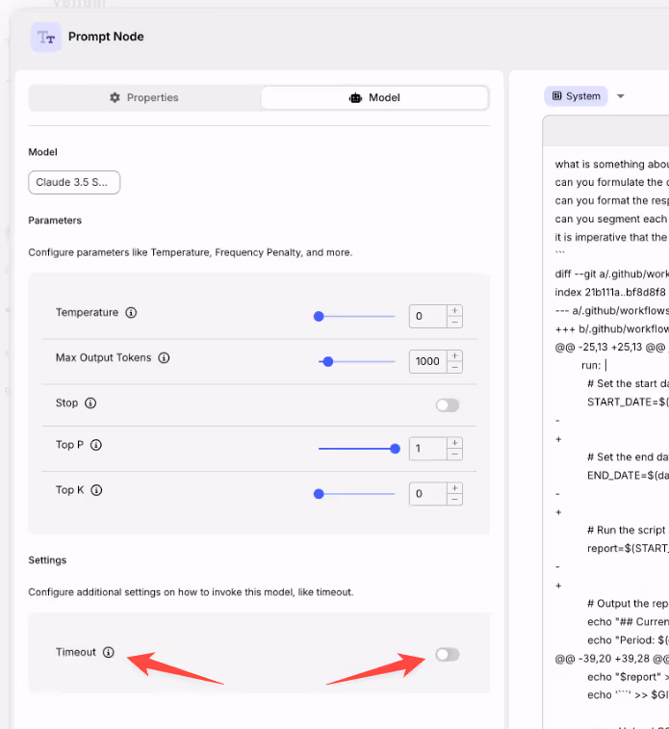
Task: Click the Top P value input field
Action: 428,449
